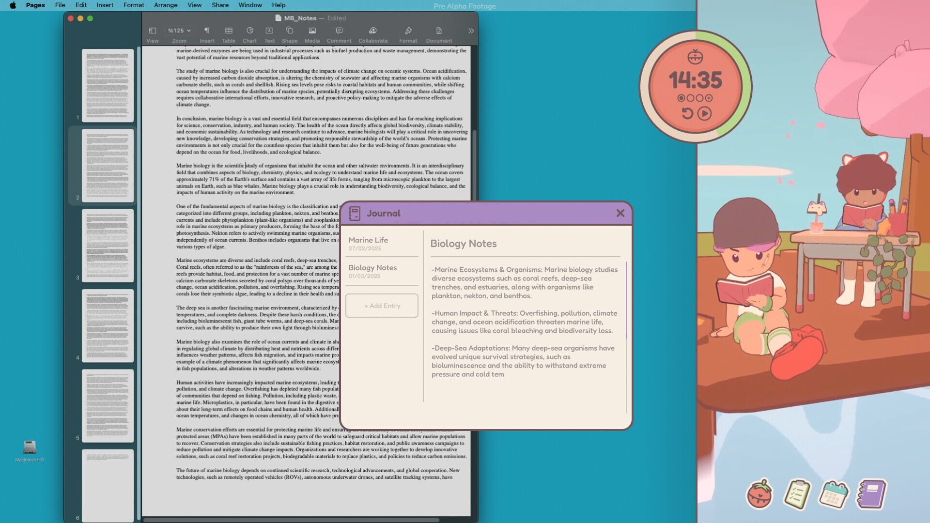The height and width of the screenshot is (523, 930).
Task: Select the second pomodoro session dot
Action: click(x=689, y=98)
